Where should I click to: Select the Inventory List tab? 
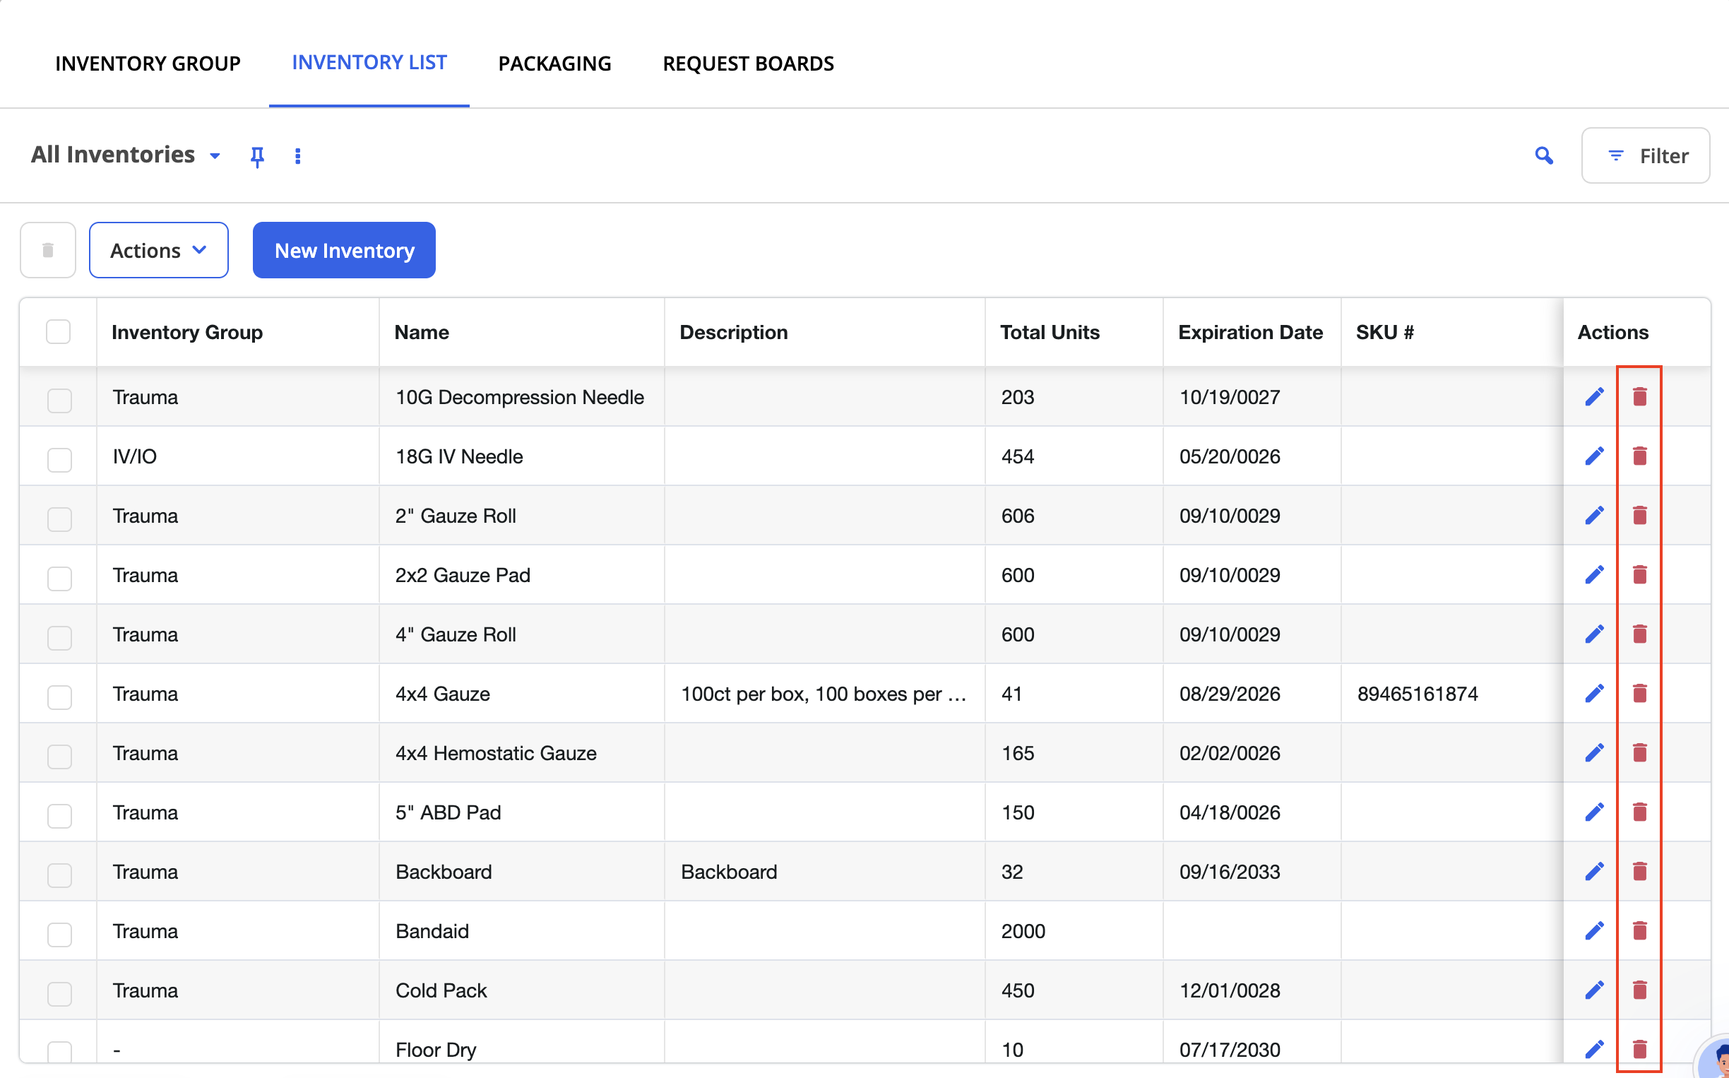pyautogui.click(x=369, y=63)
